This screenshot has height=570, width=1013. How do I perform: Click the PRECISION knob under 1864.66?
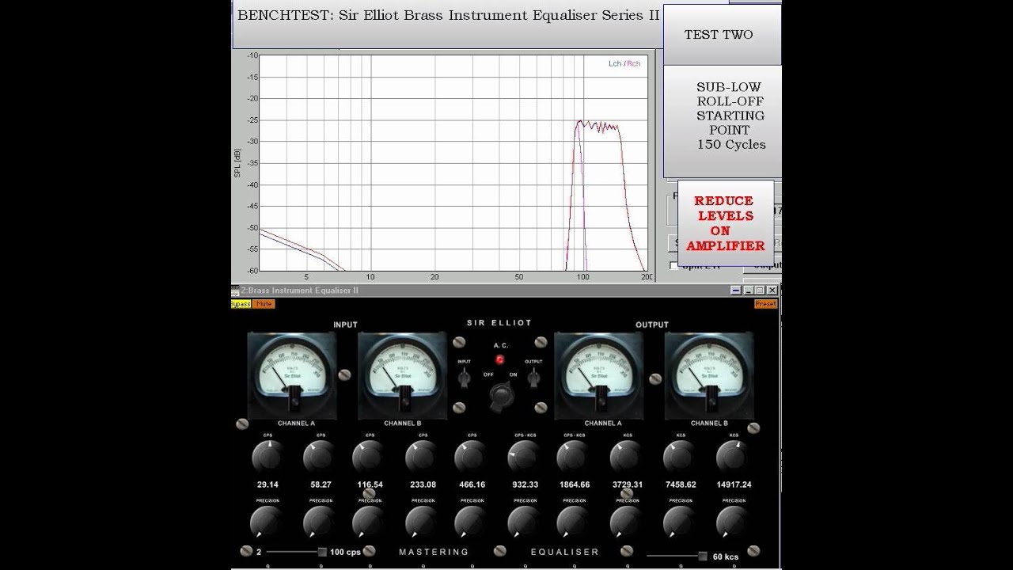(x=573, y=522)
